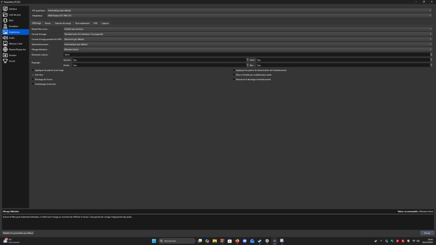
Task: Open the Audio speaker icon section
Action: 5,38
